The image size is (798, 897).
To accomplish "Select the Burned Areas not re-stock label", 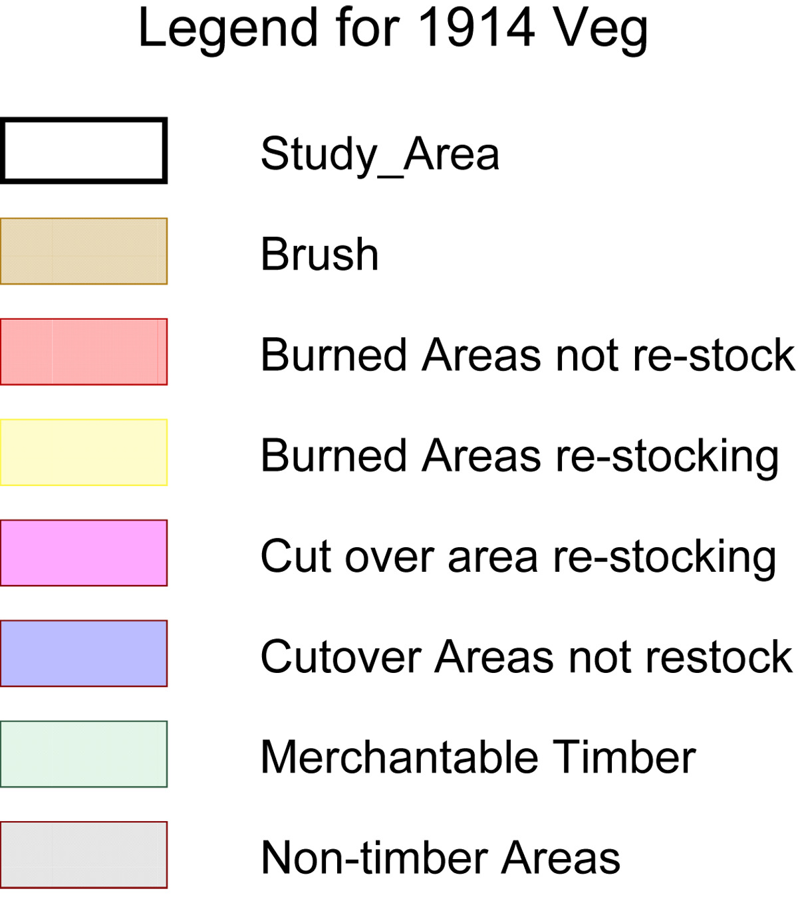I will (x=528, y=354).
